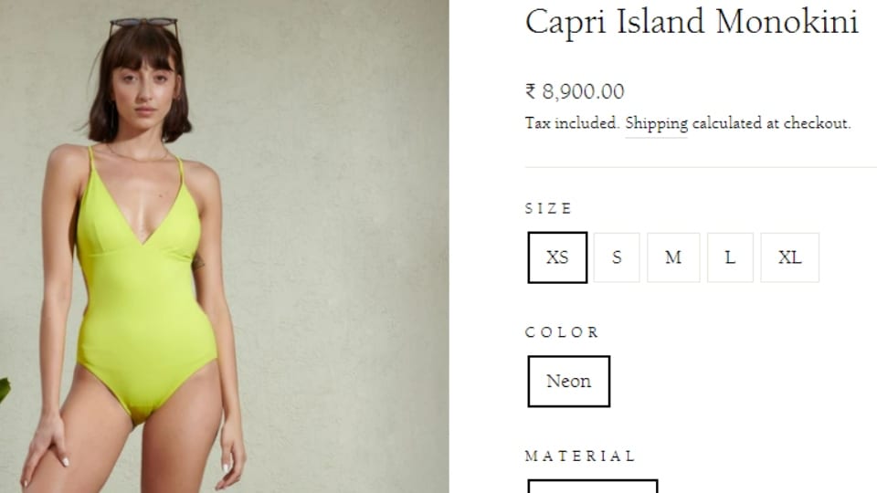Viewport: 877px width, 493px height.
Task: Click the SIZE section label
Action: tap(548, 208)
